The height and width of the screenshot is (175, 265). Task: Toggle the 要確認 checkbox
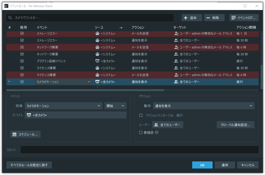tap(141, 132)
